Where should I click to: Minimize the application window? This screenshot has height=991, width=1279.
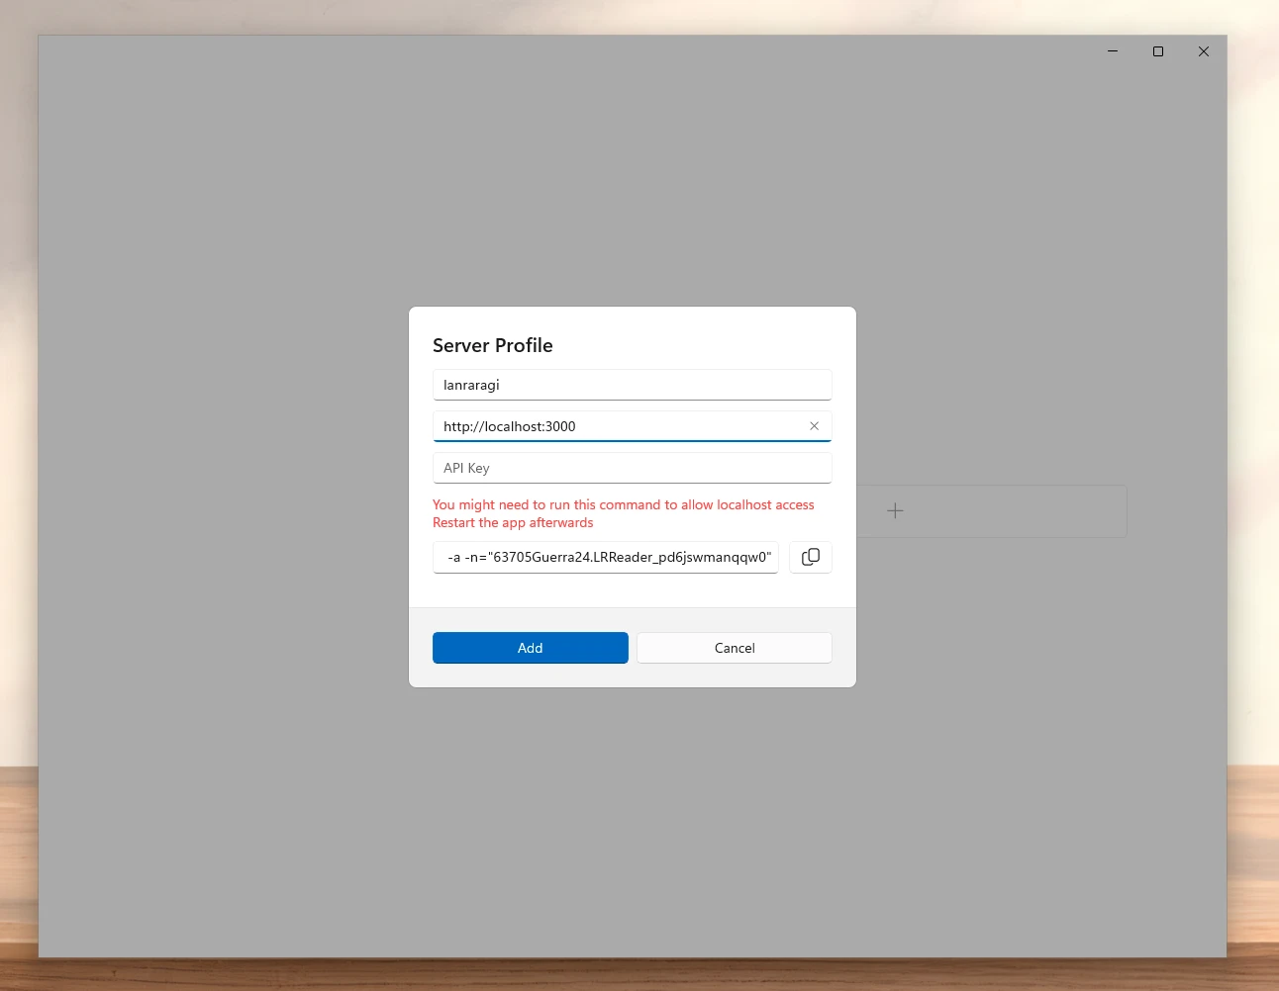click(1113, 51)
